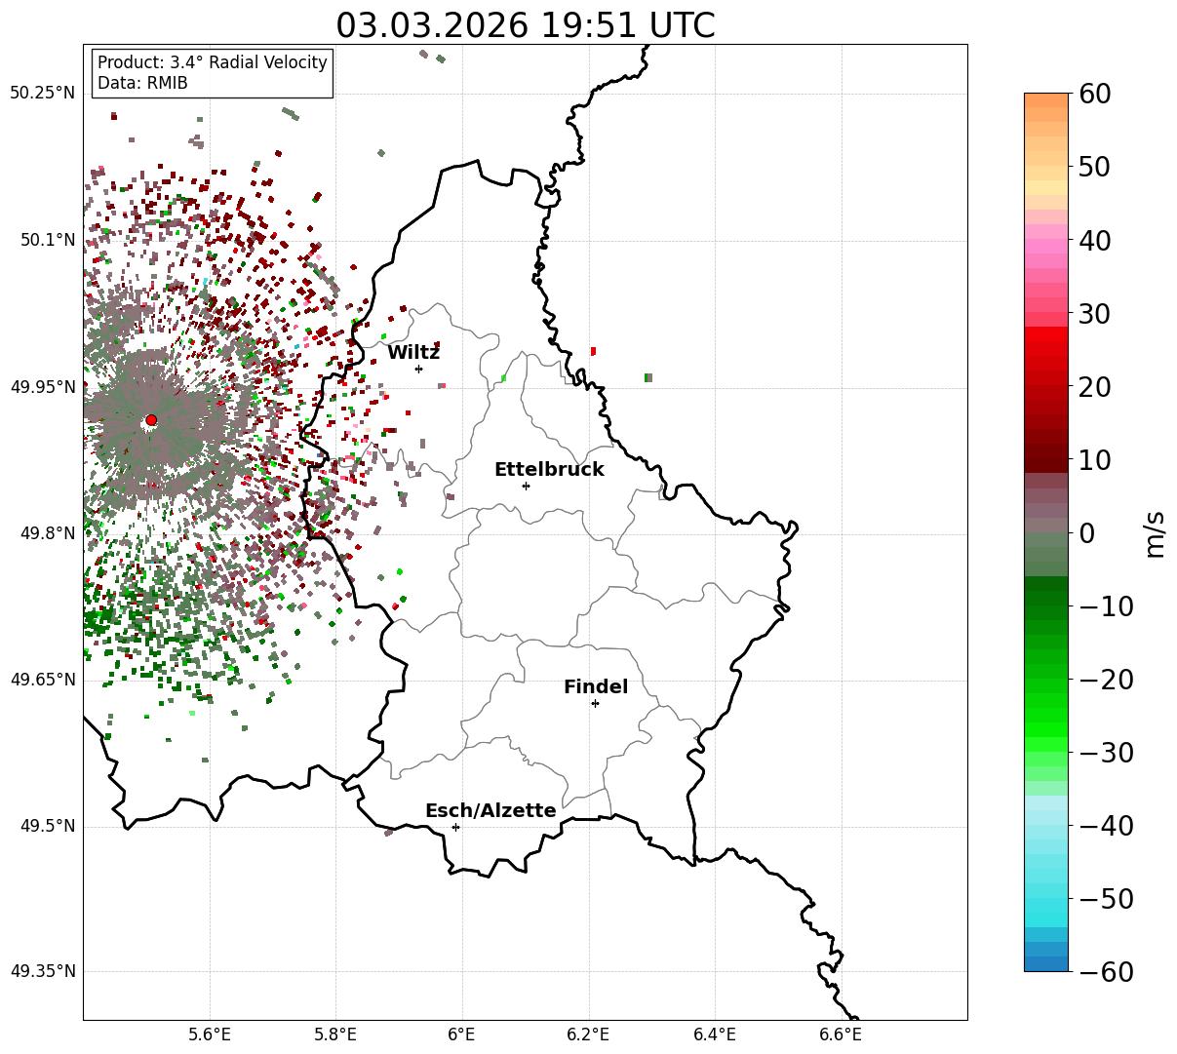Click the Ettelbruck station cross marker
The image size is (1177, 1054).
[x=526, y=486]
